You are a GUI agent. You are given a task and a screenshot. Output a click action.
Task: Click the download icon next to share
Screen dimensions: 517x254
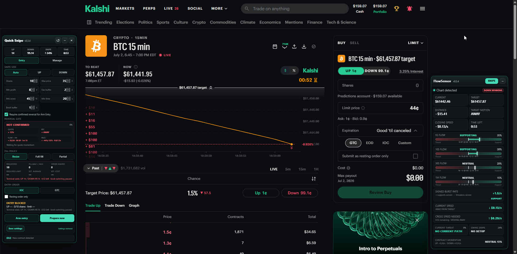pos(304,46)
